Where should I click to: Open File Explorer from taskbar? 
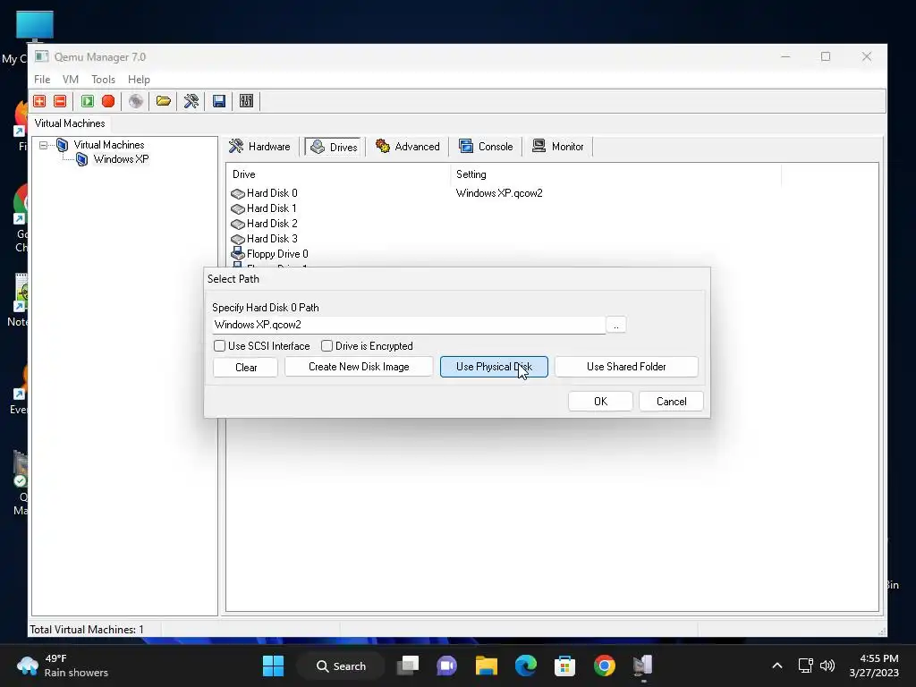click(486, 666)
